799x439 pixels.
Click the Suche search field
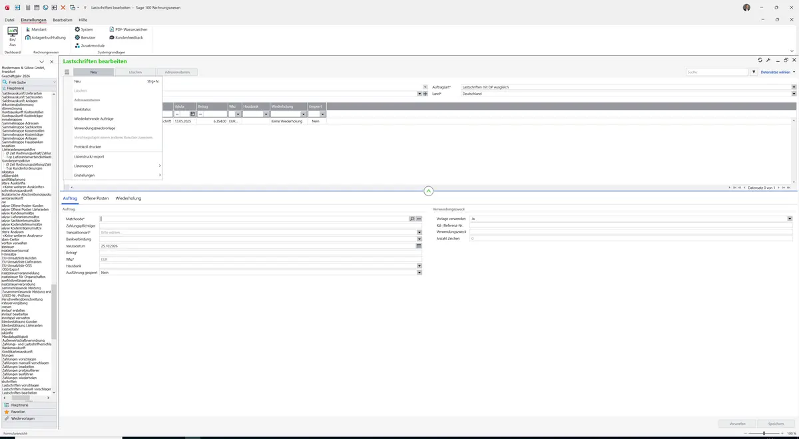718,72
